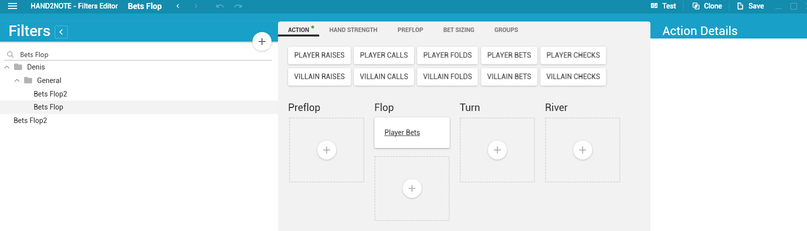This screenshot has width=807, height=231.
Task: Save the Bets Flop filter
Action: pyautogui.click(x=750, y=6)
